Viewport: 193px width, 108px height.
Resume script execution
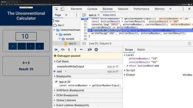tap(56, 49)
